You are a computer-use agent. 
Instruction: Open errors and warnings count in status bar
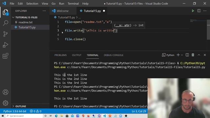[x=36, y=111]
